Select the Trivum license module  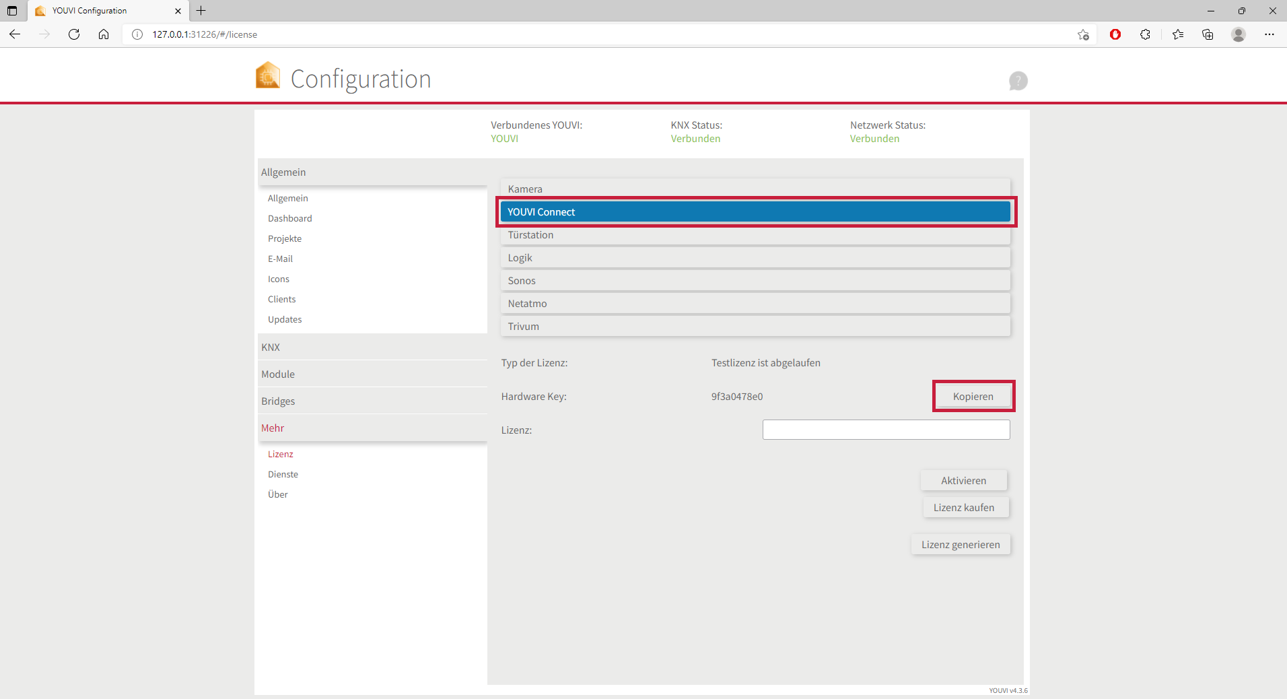click(x=755, y=326)
